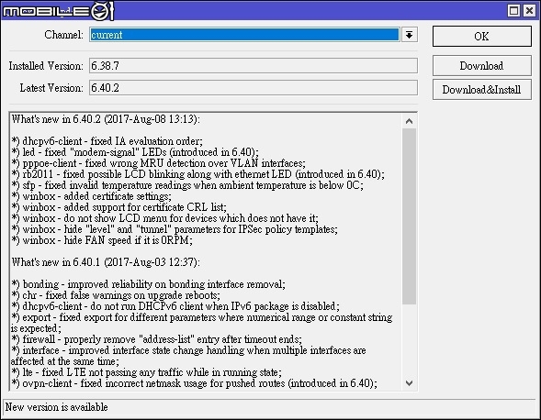Image resolution: width=541 pixels, height=420 pixels.
Task: Click the "New version is available" status text
Action: click(x=57, y=407)
